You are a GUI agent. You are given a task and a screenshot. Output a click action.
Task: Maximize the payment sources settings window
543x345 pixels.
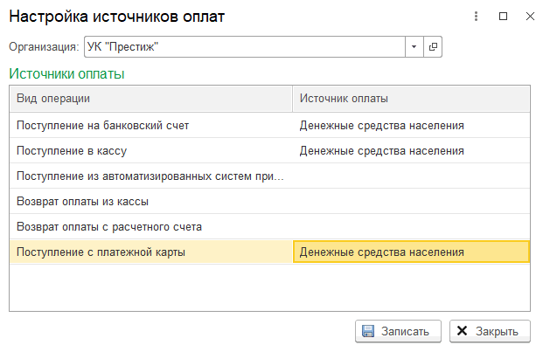(503, 17)
